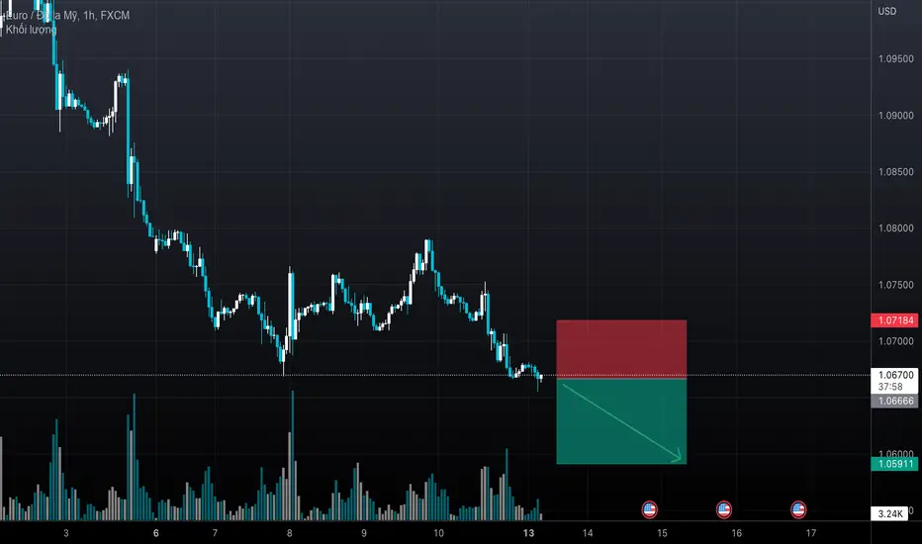This screenshot has width=922, height=544.
Task: Click the 1.07500 price axis label
Action: coord(895,285)
